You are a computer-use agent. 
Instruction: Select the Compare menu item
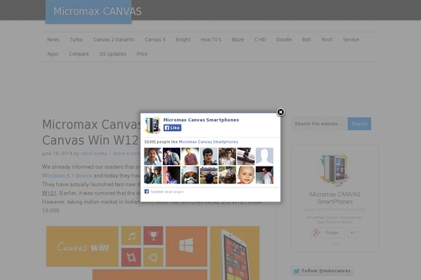(x=79, y=54)
